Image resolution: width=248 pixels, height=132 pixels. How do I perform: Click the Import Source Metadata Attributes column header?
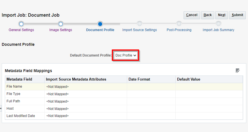pyautogui.click(x=76, y=79)
